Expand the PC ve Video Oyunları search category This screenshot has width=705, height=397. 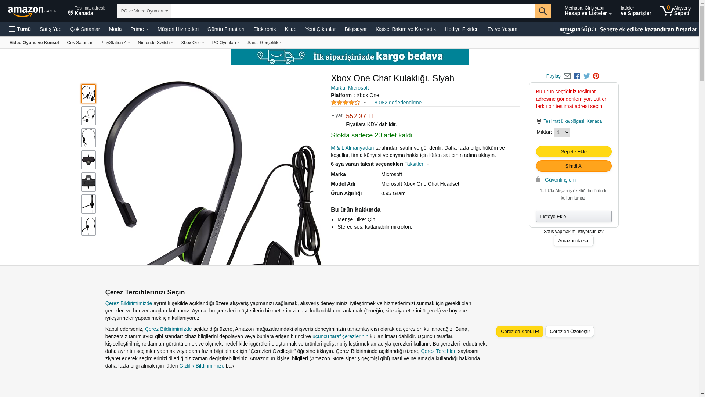tap(144, 11)
